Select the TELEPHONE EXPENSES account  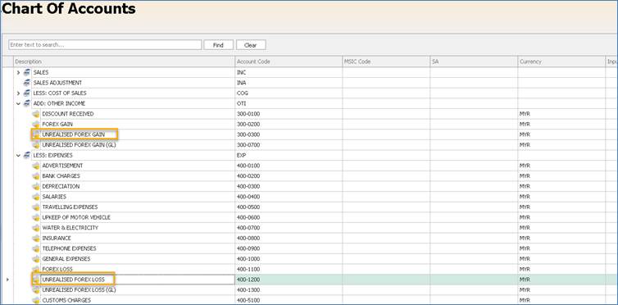pyautogui.click(x=69, y=248)
